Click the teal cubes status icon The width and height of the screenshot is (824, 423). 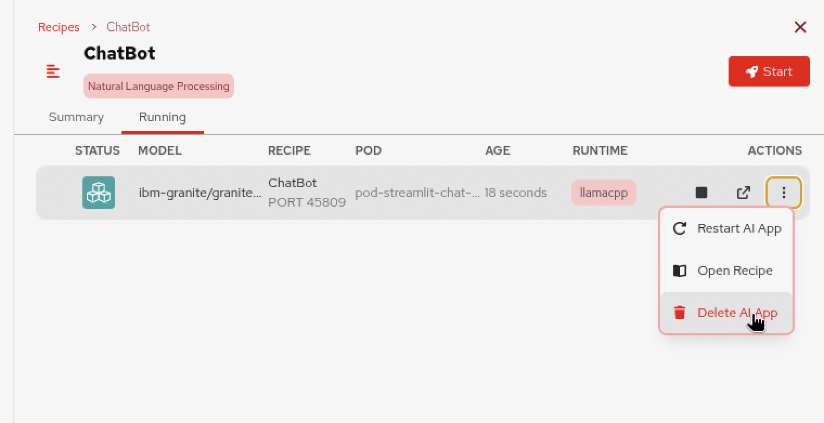point(99,193)
